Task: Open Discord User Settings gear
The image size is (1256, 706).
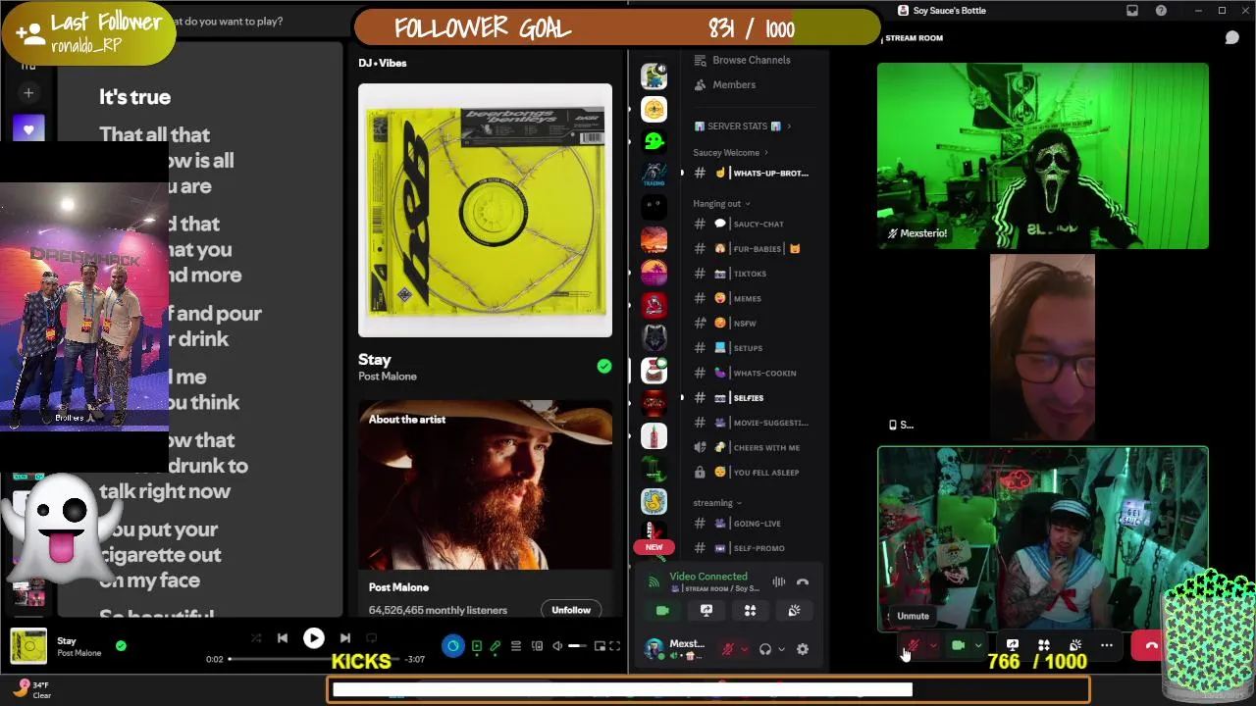Action: point(803,649)
